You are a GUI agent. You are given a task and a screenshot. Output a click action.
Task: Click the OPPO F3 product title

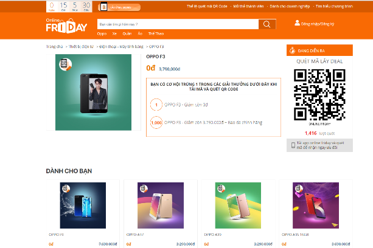pyautogui.click(x=156, y=57)
